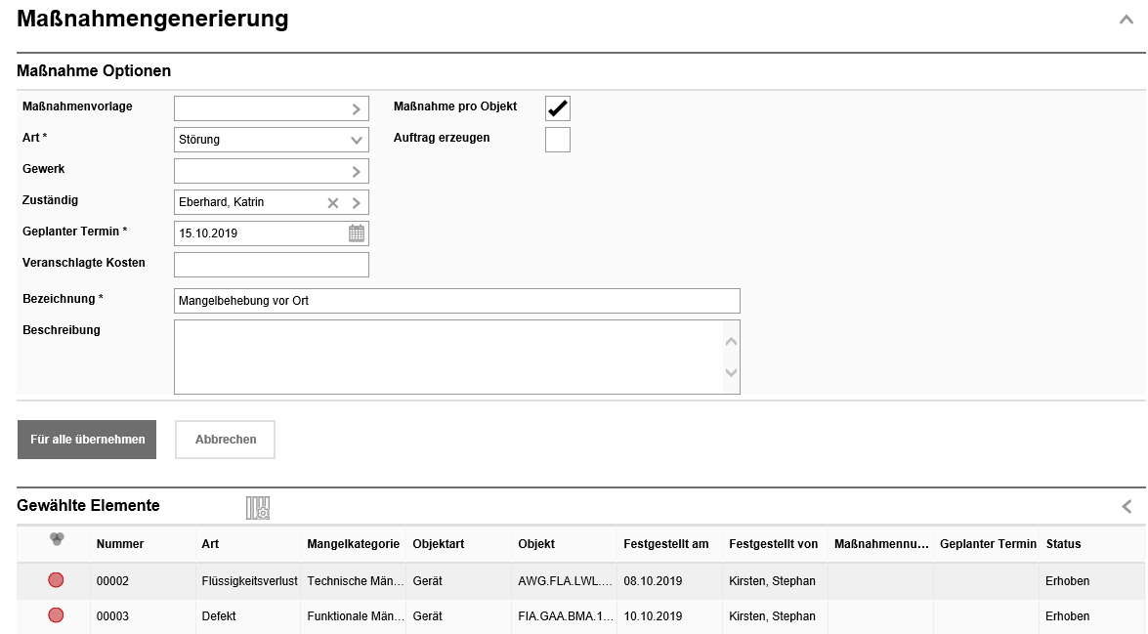
Task: Enable Auftrag erzeugen checkbox
Action: 557,140
